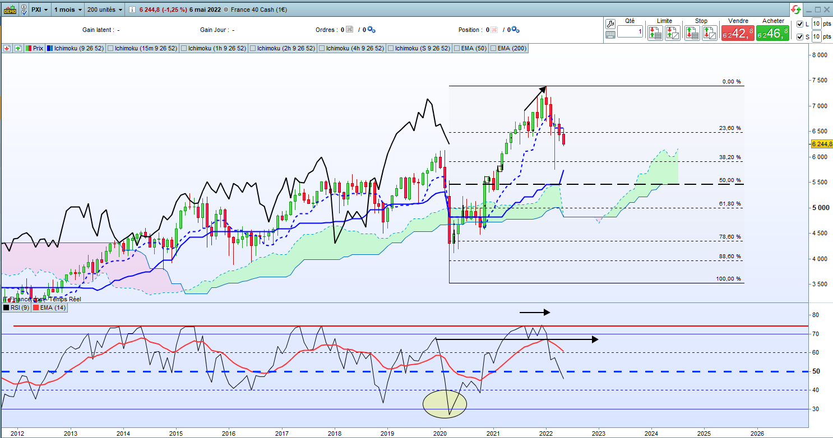The height and width of the screenshot is (438, 833).
Task: Cancel orders with the Ordres X icon
Action: pos(349,30)
